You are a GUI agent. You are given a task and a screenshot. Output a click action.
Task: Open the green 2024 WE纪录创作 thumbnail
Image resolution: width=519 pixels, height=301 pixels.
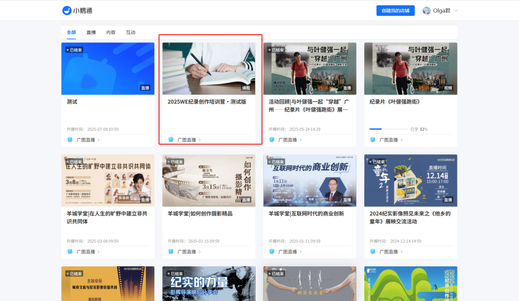(411, 284)
